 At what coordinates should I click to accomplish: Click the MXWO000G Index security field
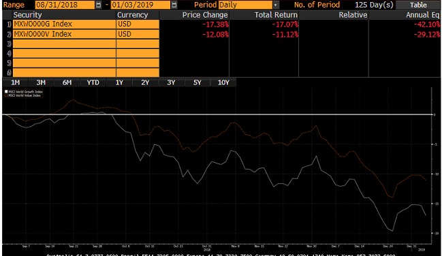point(64,25)
